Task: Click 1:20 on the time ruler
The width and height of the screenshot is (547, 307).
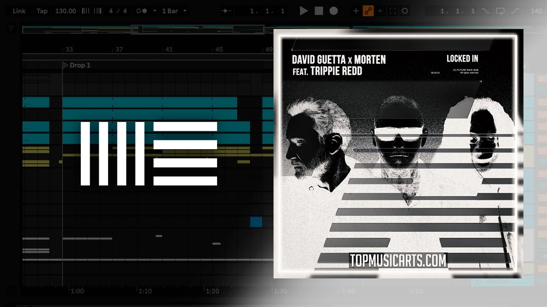Action: pos(212,291)
